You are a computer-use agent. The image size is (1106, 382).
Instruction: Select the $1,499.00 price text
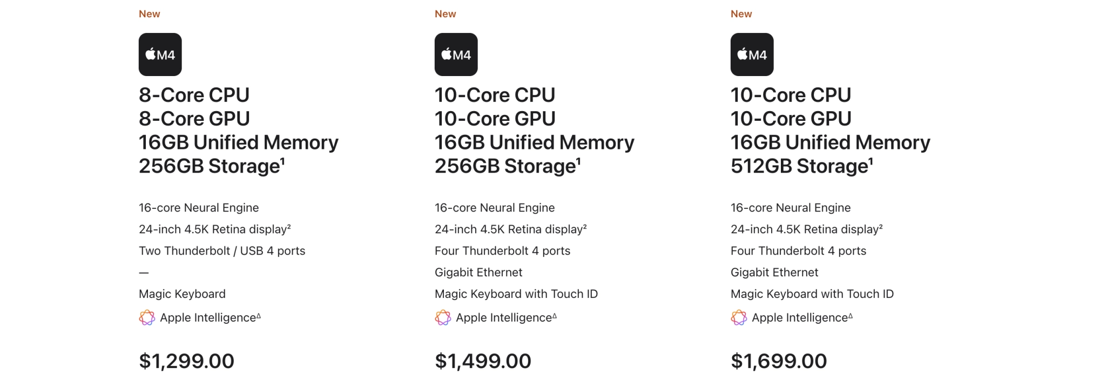coord(483,361)
